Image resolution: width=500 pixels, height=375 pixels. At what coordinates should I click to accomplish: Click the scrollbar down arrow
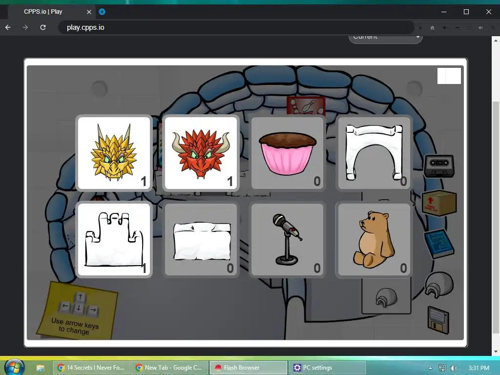click(496, 352)
